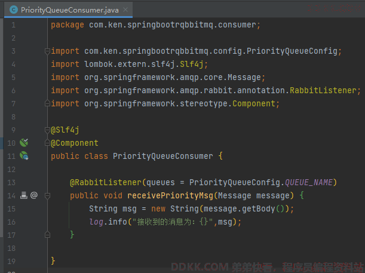This screenshot has width=365, height=273.
Task: Collapse the import block using the line 3 fold marker
Action: coord(47,51)
